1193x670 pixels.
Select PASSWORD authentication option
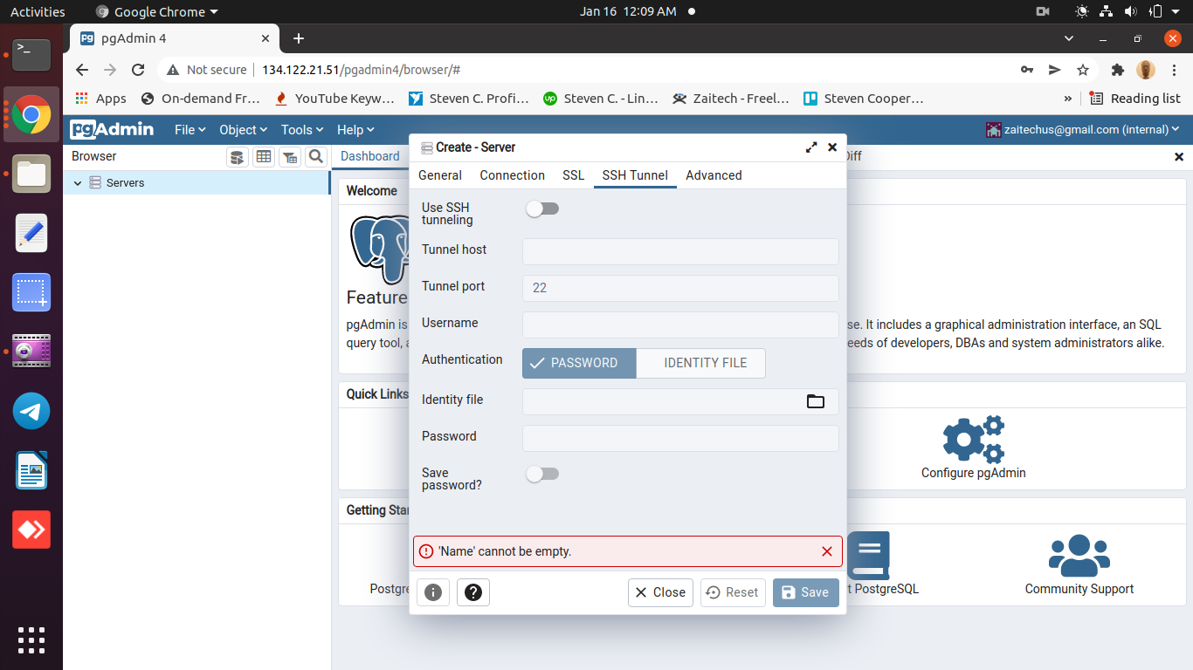[579, 363]
